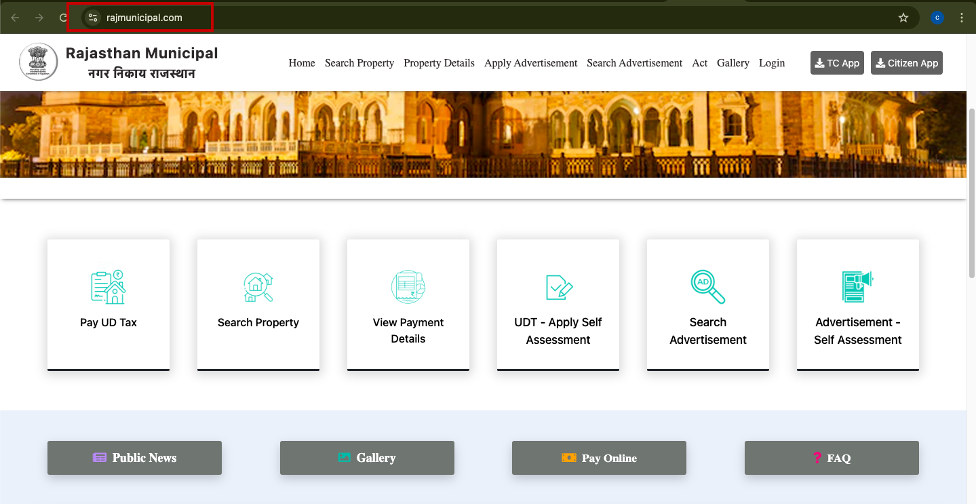
Task: Click the Advertisement Self Assessment megaphone icon
Action: [x=857, y=286]
